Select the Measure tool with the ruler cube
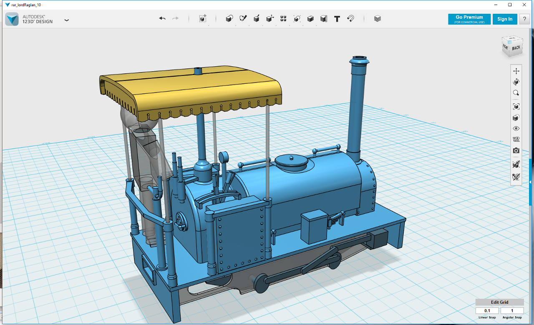534x325 pixels. pos(324,19)
